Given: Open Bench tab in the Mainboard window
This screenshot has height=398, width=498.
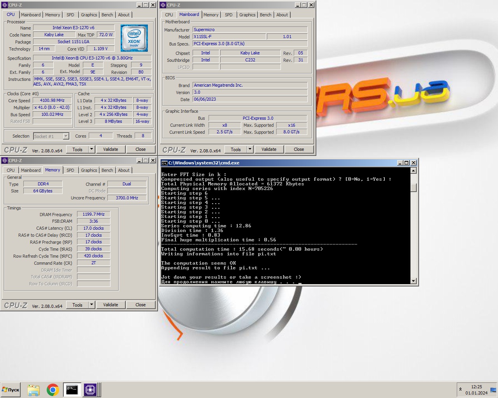Looking at the screenshot, I should [266, 15].
